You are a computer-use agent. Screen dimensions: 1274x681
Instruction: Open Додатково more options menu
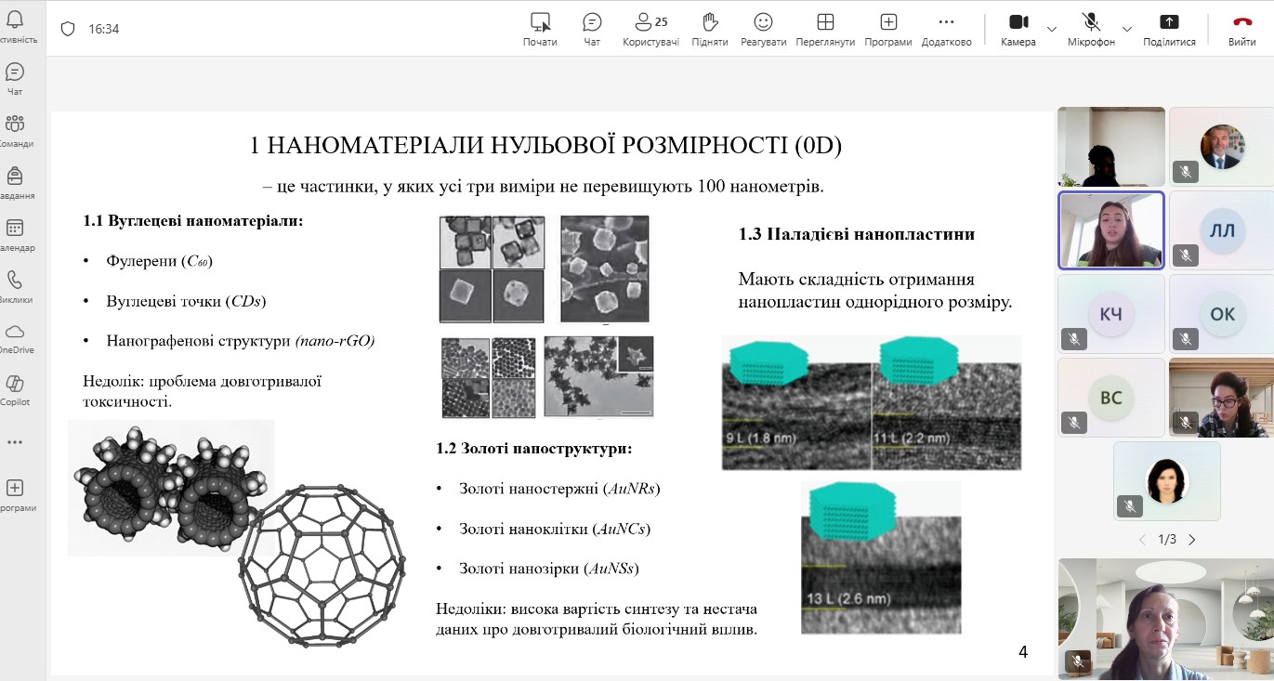[946, 29]
